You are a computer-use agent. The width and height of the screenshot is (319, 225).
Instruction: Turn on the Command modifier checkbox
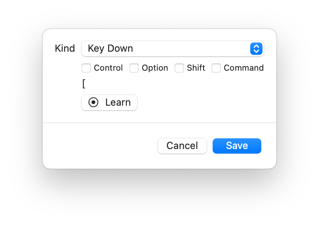tap(216, 68)
